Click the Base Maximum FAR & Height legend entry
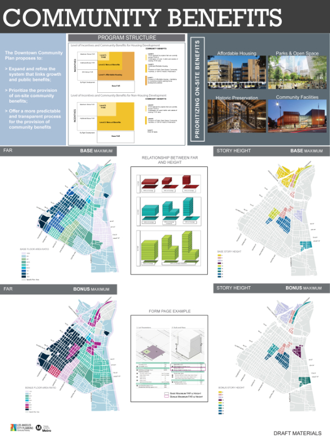330x441 pixels. 184,393
